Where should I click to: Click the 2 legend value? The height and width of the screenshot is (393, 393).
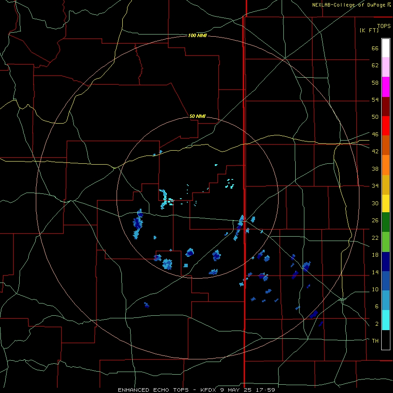(x=377, y=324)
